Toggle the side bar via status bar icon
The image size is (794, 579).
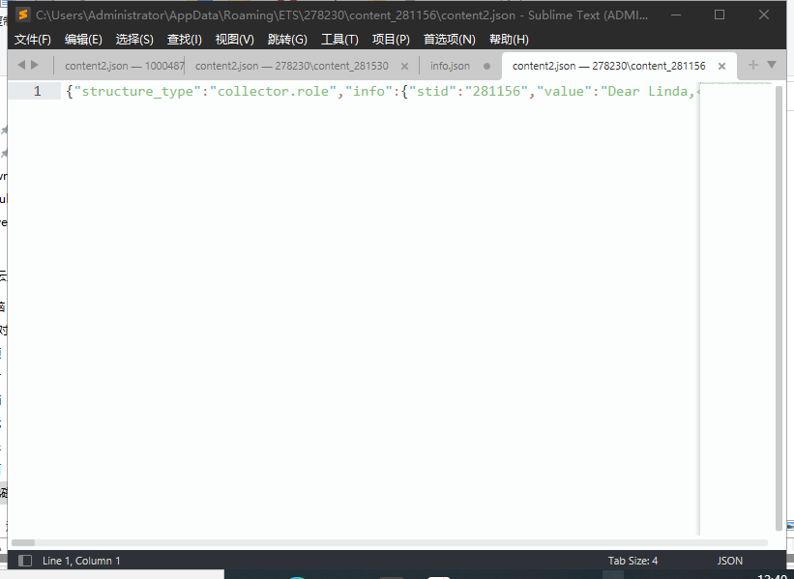(x=25, y=561)
